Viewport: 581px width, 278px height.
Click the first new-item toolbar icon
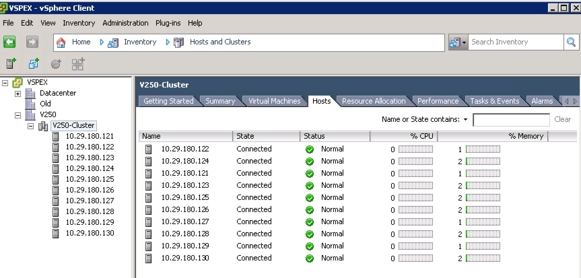click(11, 64)
